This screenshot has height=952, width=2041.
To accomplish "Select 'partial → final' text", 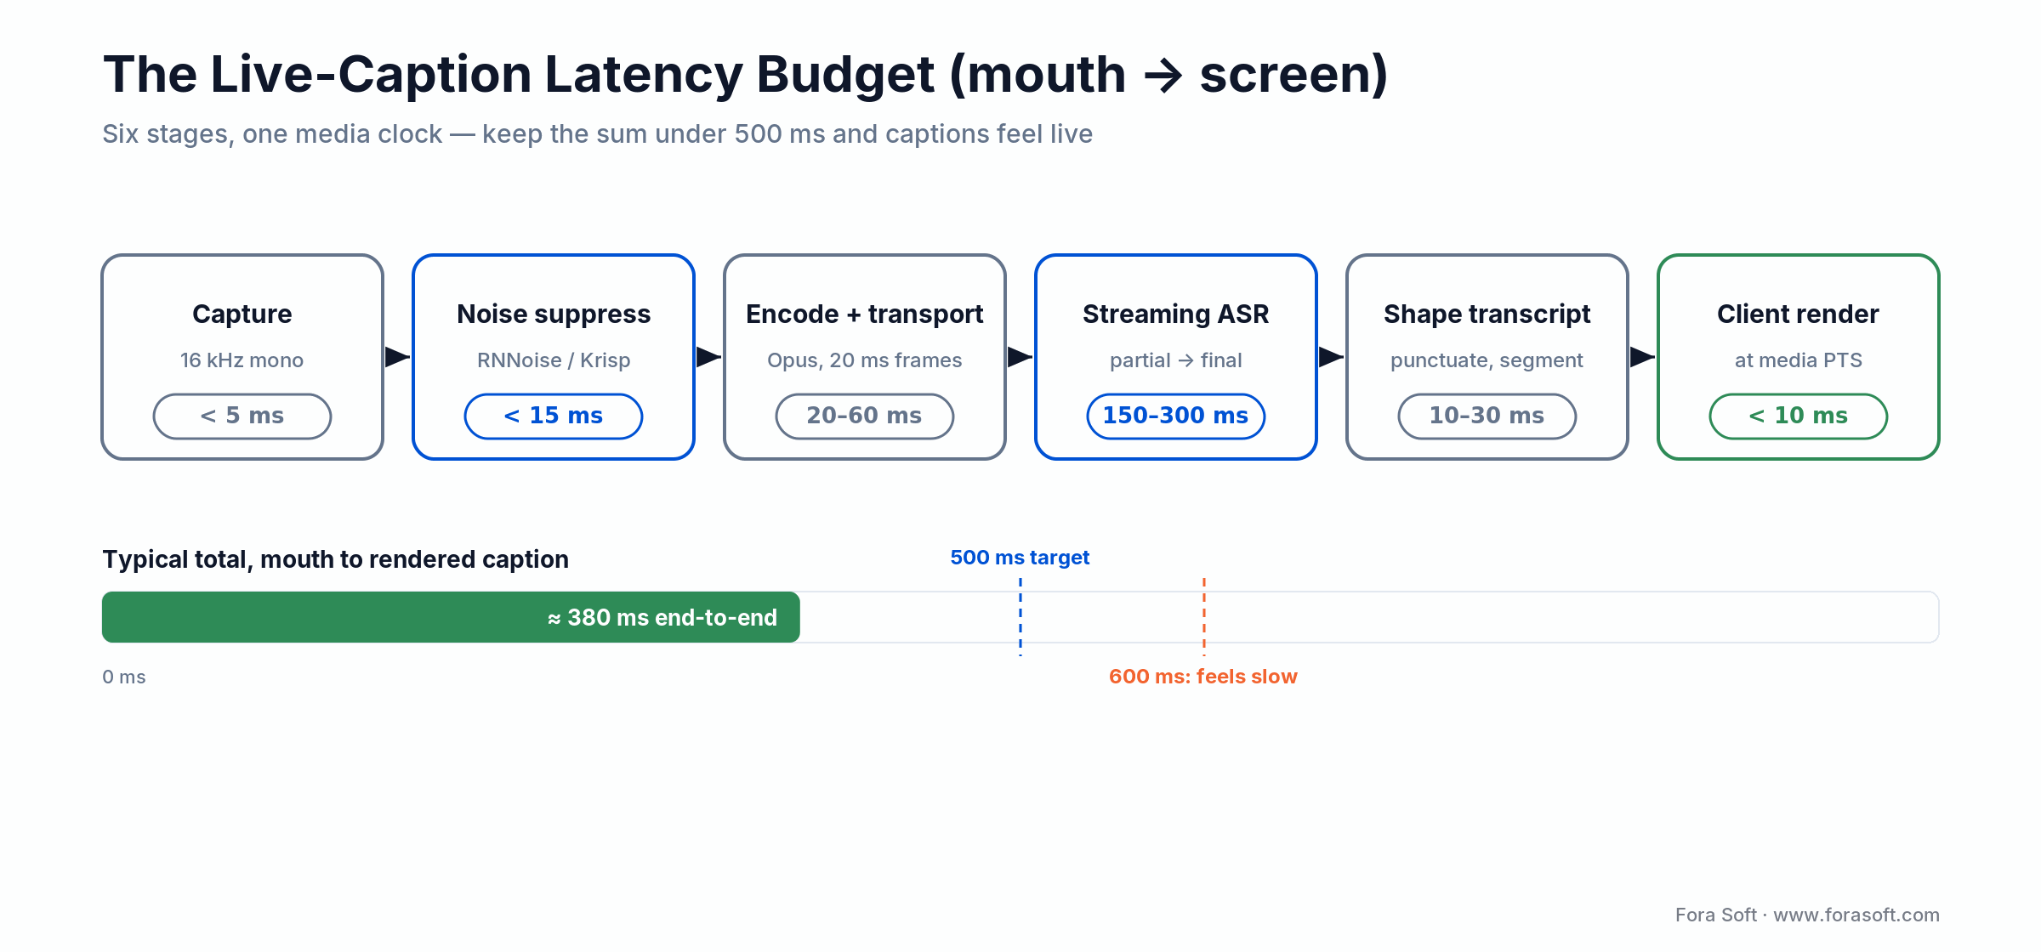I will (1176, 360).
